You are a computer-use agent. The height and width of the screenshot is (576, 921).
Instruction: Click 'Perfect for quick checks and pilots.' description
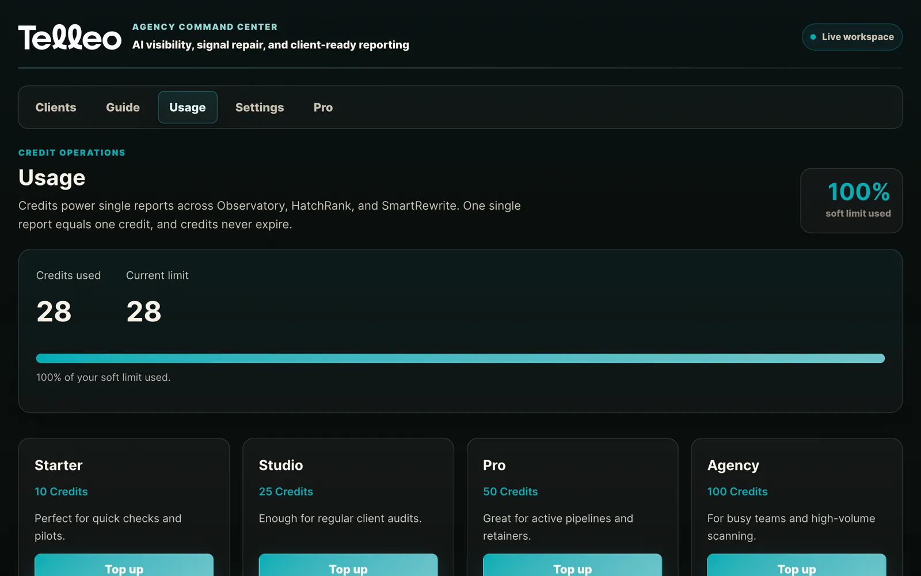coord(108,527)
